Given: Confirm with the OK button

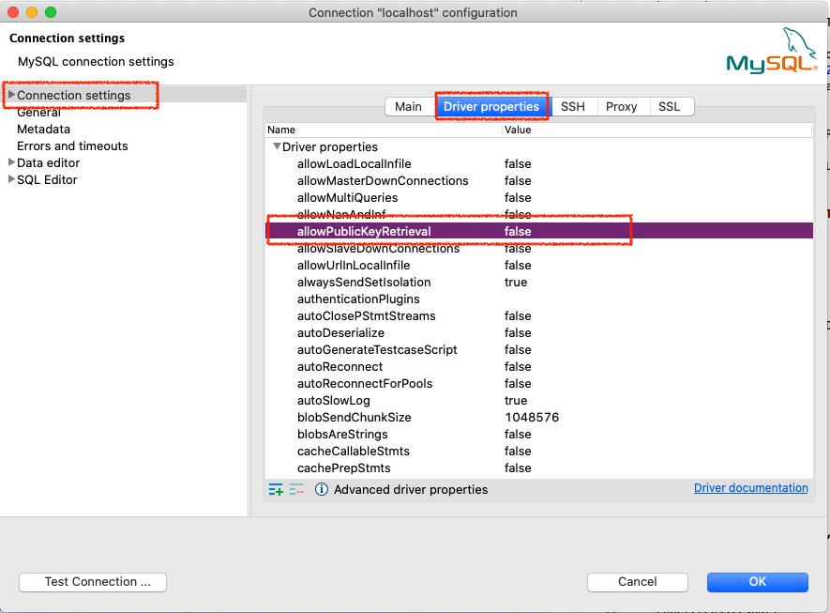Looking at the screenshot, I should click(x=758, y=582).
